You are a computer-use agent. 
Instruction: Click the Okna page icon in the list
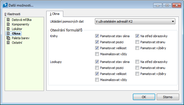click(8, 33)
